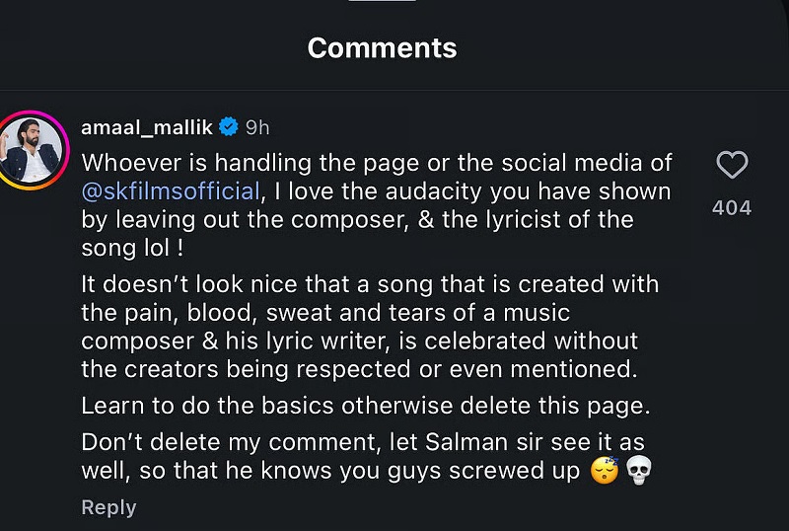
Task: Open amaal_mallik's profile picture
Action: point(31,150)
